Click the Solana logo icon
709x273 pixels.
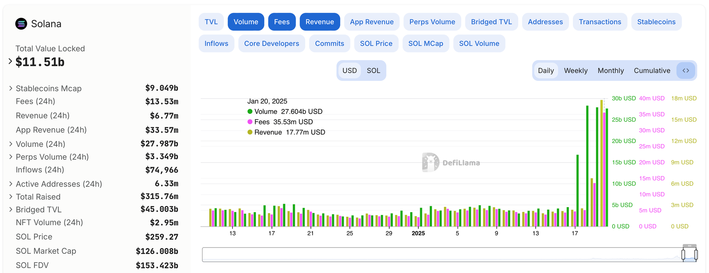21,24
